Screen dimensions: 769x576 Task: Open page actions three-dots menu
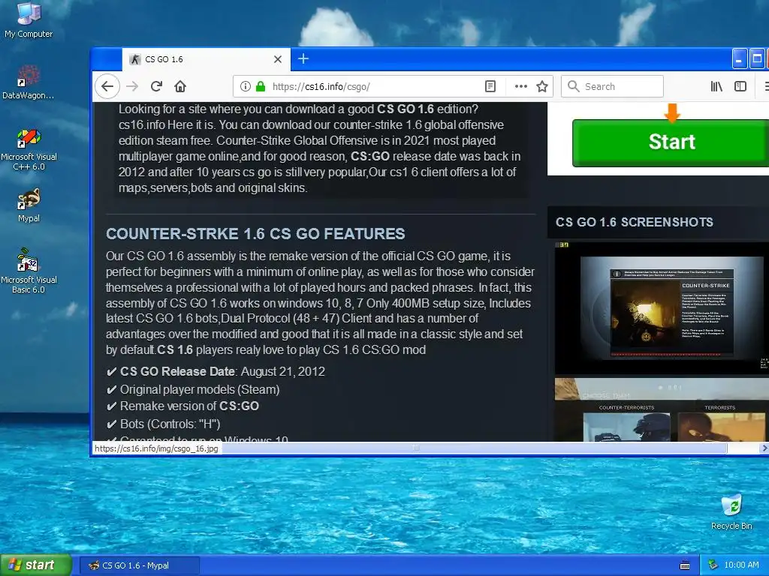[x=521, y=87]
